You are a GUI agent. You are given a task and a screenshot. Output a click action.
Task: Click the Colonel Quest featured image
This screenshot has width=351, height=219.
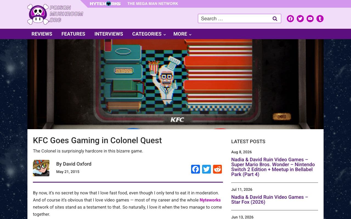(x=175, y=84)
